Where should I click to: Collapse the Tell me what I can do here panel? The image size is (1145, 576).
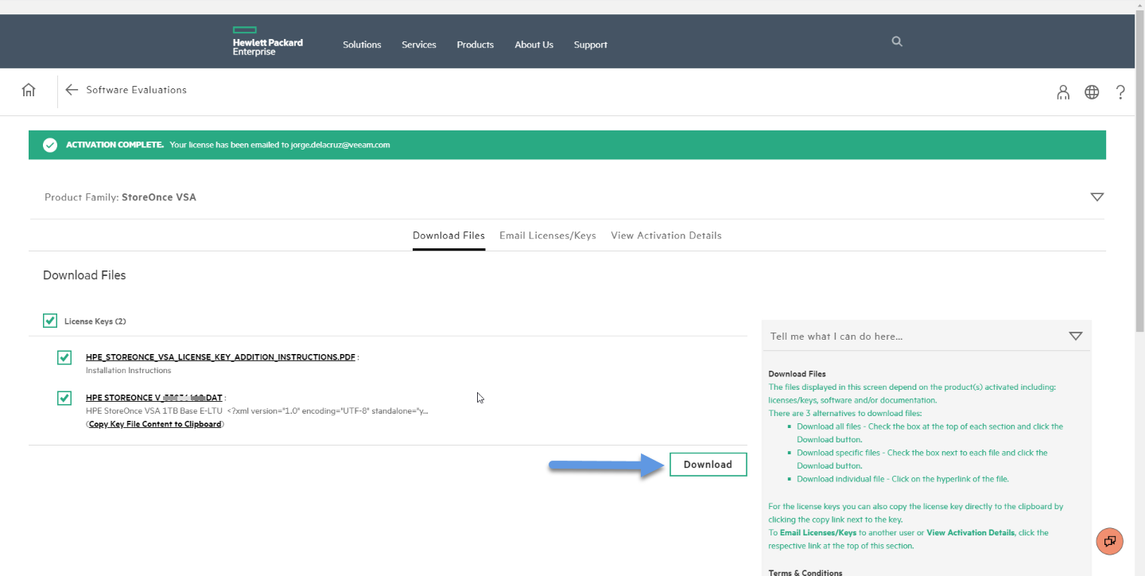1076,336
